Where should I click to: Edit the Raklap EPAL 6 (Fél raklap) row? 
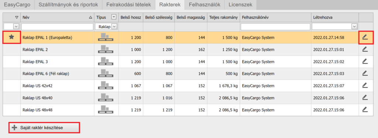[x=365, y=73]
